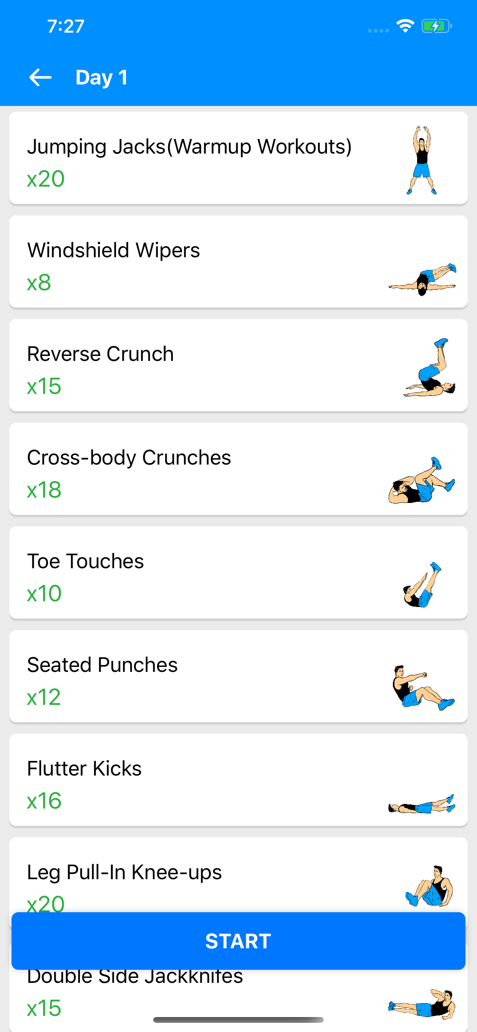The height and width of the screenshot is (1032, 477).
Task: Select the Flutter Kicks exercise title
Action: point(84,768)
